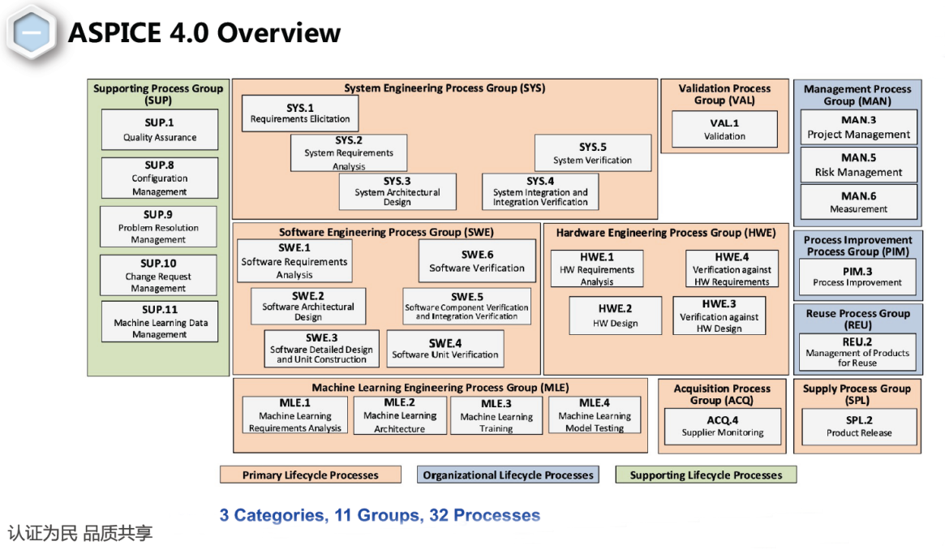The height and width of the screenshot is (550, 945).
Task: Select SWE.1 Software Requirements Analysis box
Action: 294,260
